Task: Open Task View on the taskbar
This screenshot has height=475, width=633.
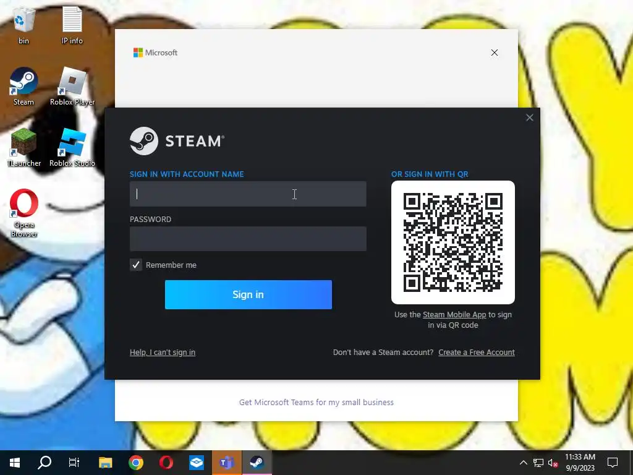Action: click(x=74, y=463)
